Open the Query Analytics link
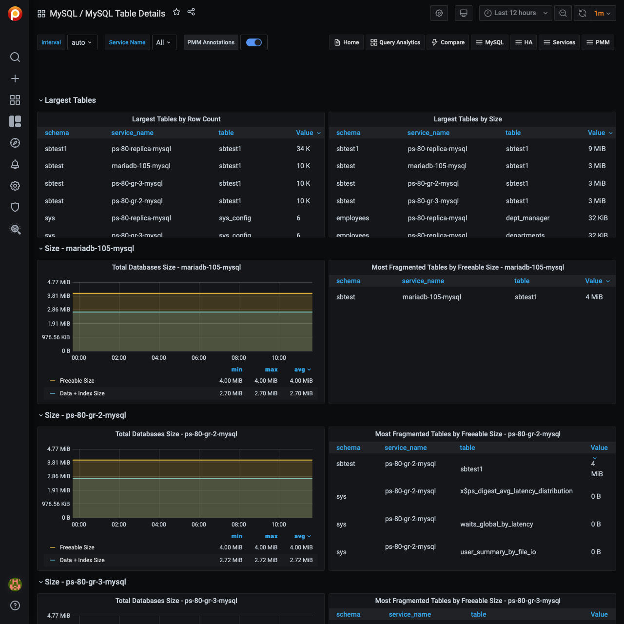The height and width of the screenshot is (624, 624). [x=395, y=42]
